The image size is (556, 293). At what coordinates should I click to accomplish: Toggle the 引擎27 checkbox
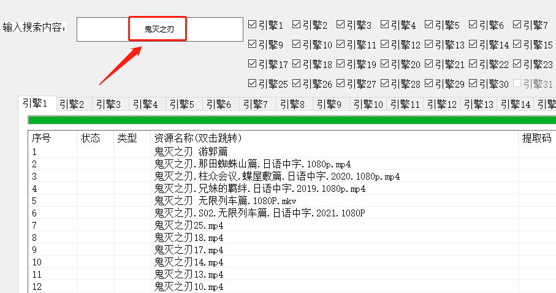[340, 83]
